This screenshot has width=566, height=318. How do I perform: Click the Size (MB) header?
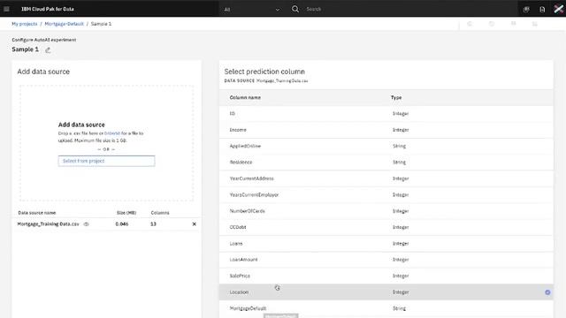click(126, 213)
